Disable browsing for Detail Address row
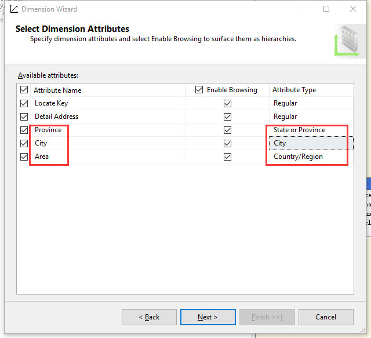 [x=227, y=117]
